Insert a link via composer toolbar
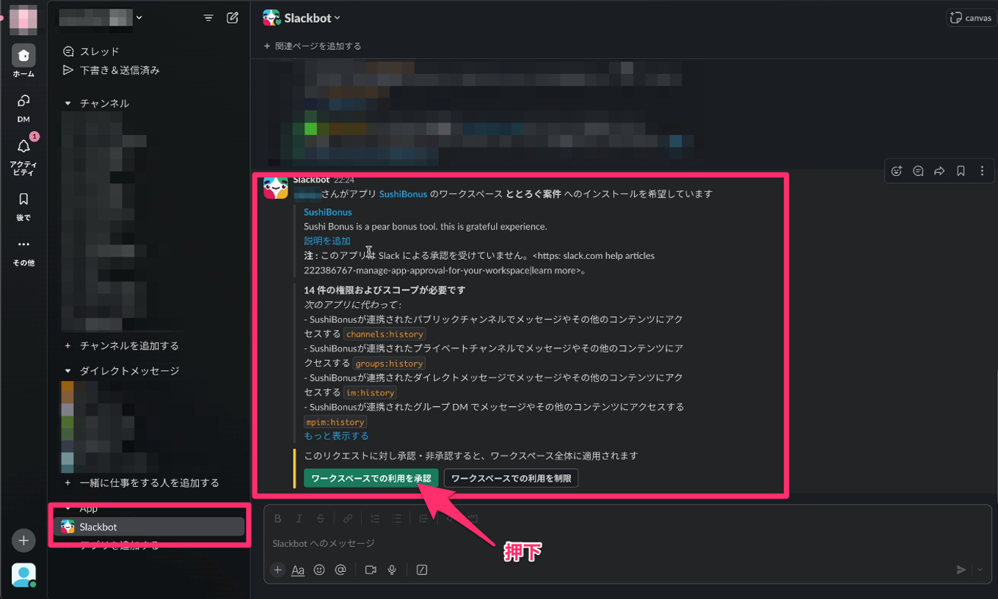Image resolution: width=998 pixels, height=599 pixels. click(348, 518)
